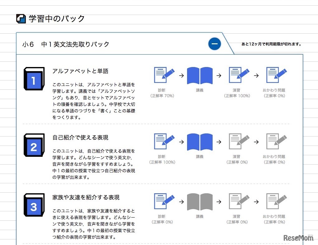Click the arrow between 診断 and 講義 in unit 1
Screen dimensions: 318x245
tap(181, 75)
